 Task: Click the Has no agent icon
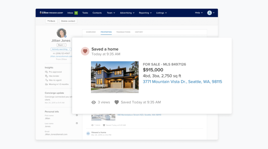point(46,80)
